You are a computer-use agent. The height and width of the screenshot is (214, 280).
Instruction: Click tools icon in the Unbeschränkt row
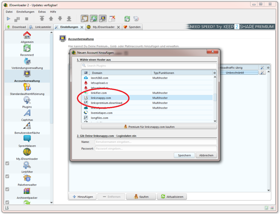262,73
